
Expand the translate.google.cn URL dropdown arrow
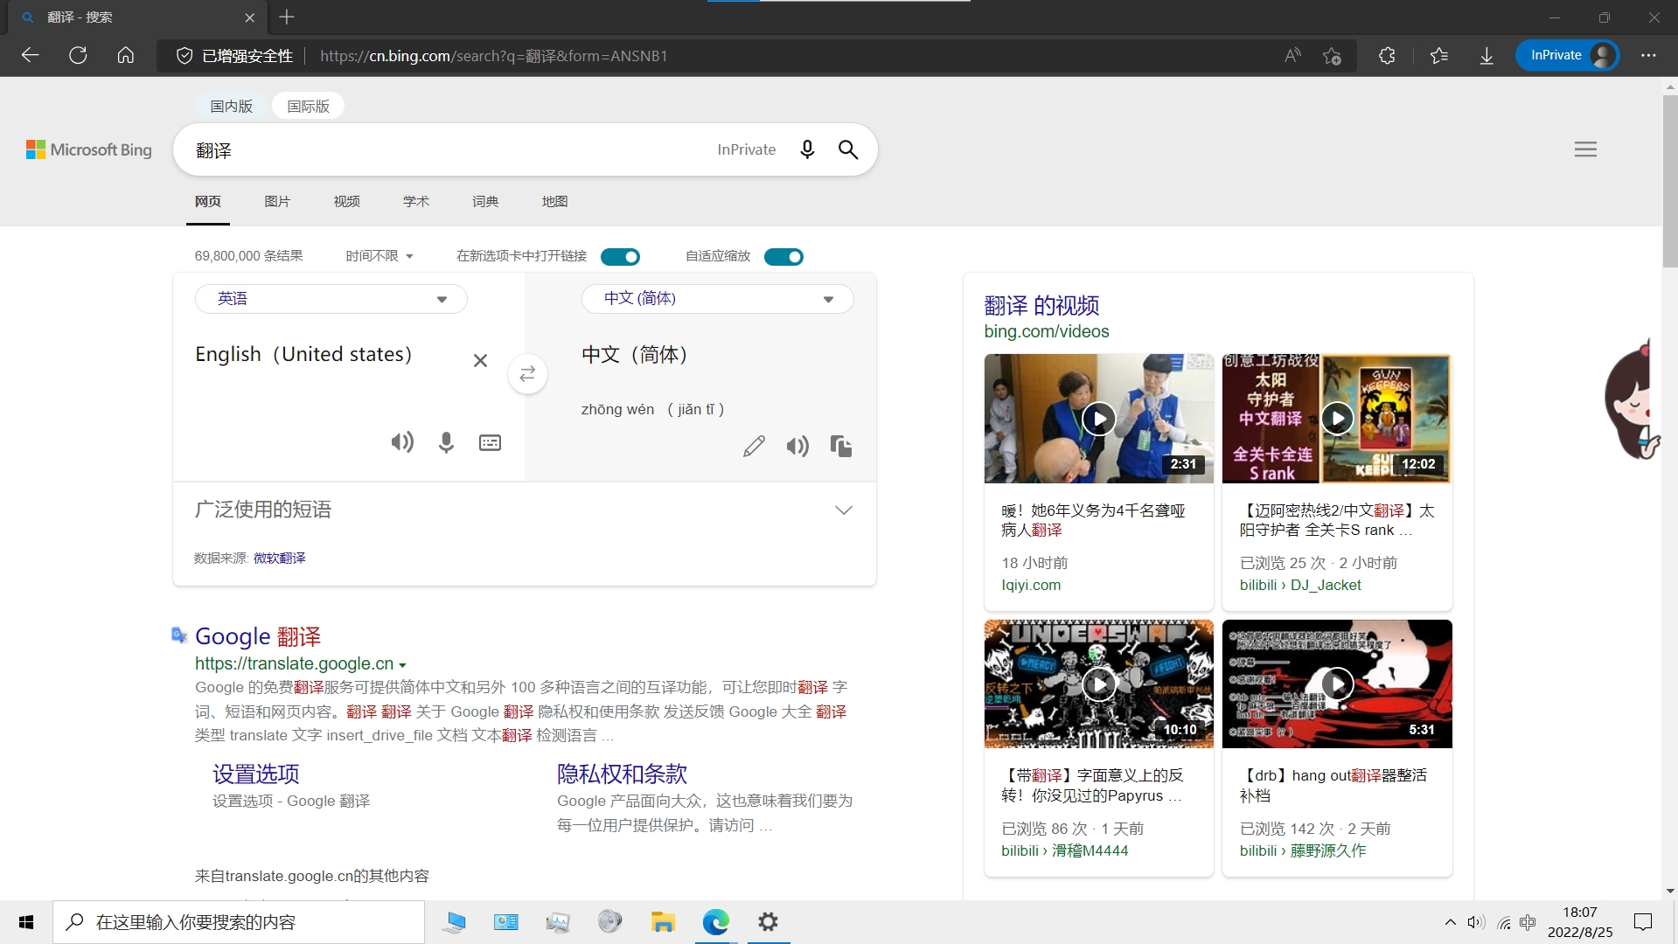click(402, 665)
